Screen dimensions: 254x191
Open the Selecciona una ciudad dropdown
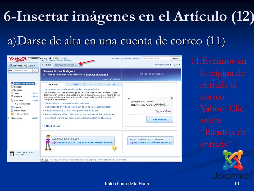click(152, 74)
